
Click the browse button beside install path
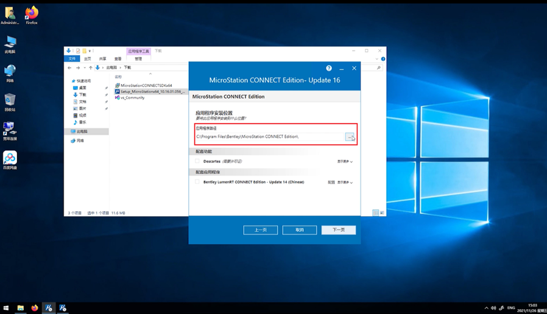350,137
